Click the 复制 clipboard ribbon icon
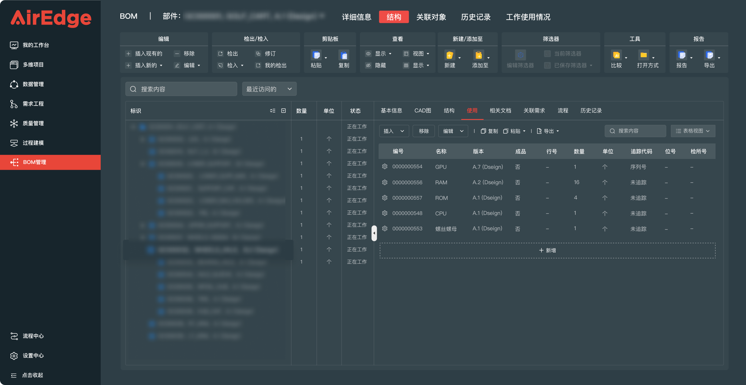This screenshot has width=746, height=385. click(x=344, y=55)
